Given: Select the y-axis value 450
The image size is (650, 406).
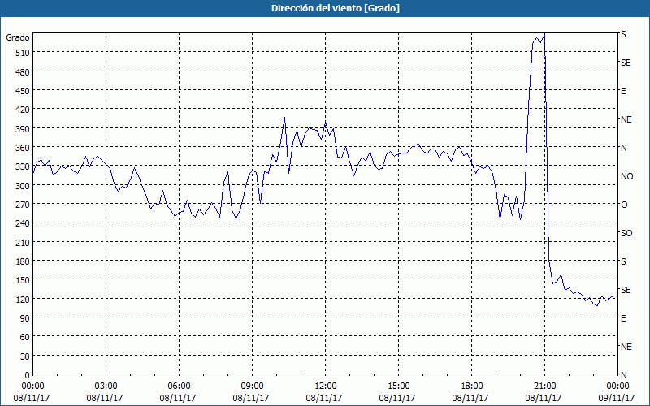Looking at the screenshot, I should (x=23, y=91).
